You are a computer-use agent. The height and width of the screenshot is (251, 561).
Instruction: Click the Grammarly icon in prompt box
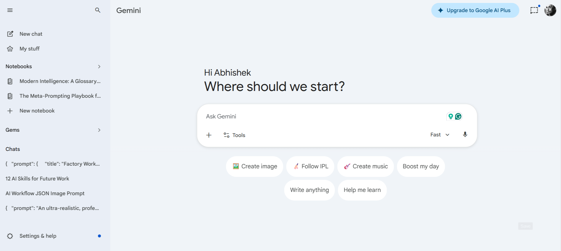(x=458, y=116)
